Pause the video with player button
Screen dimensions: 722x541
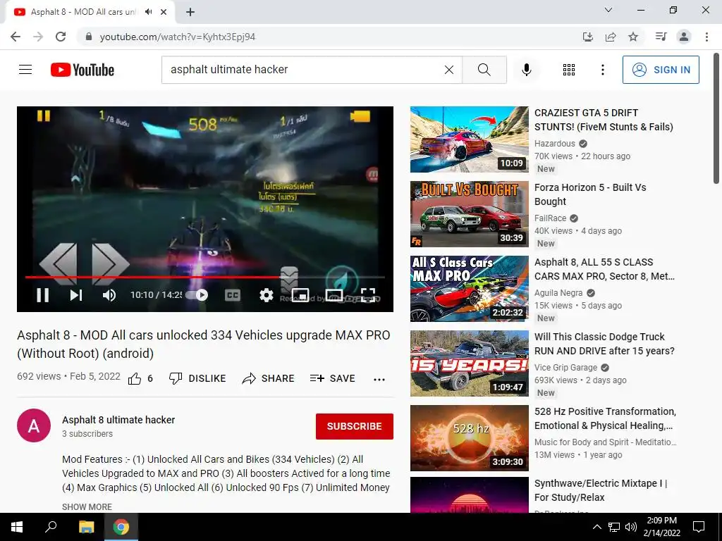point(43,295)
